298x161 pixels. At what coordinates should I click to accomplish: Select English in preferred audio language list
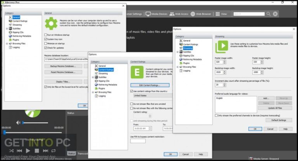[x=219, y=98]
